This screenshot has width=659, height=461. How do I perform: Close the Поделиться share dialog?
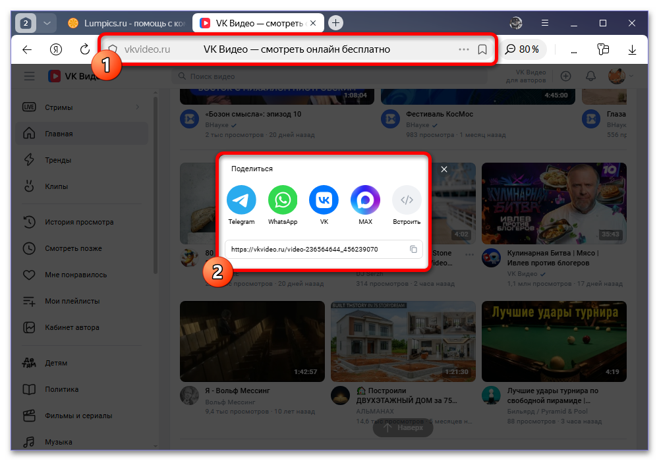(x=444, y=169)
